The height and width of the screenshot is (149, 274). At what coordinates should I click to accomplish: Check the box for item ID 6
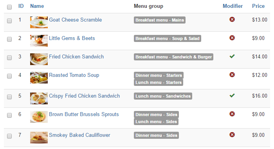click(x=9, y=115)
